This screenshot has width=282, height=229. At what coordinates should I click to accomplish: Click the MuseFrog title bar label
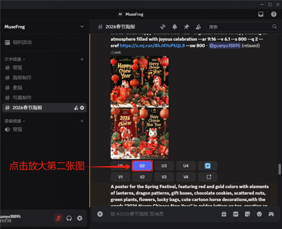[x=134, y=14]
